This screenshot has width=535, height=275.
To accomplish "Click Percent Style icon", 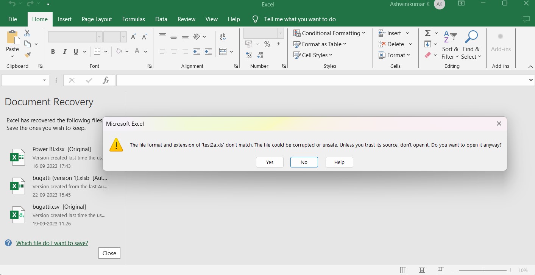I will [267, 44].
